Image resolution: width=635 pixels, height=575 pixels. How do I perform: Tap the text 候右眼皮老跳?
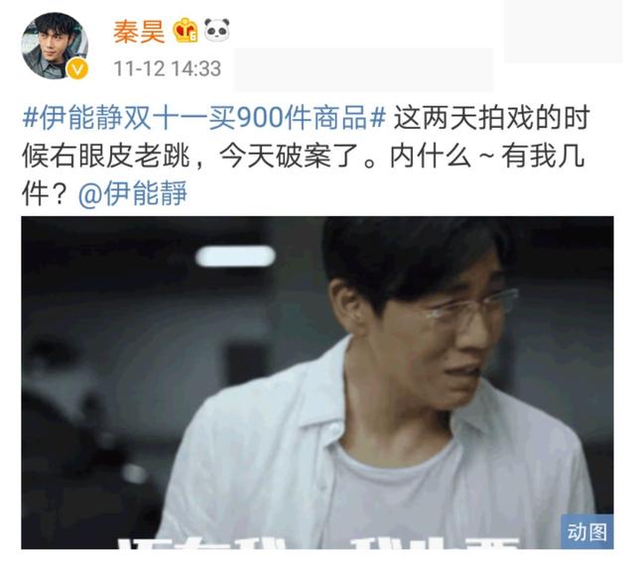[x=106, y=157]
